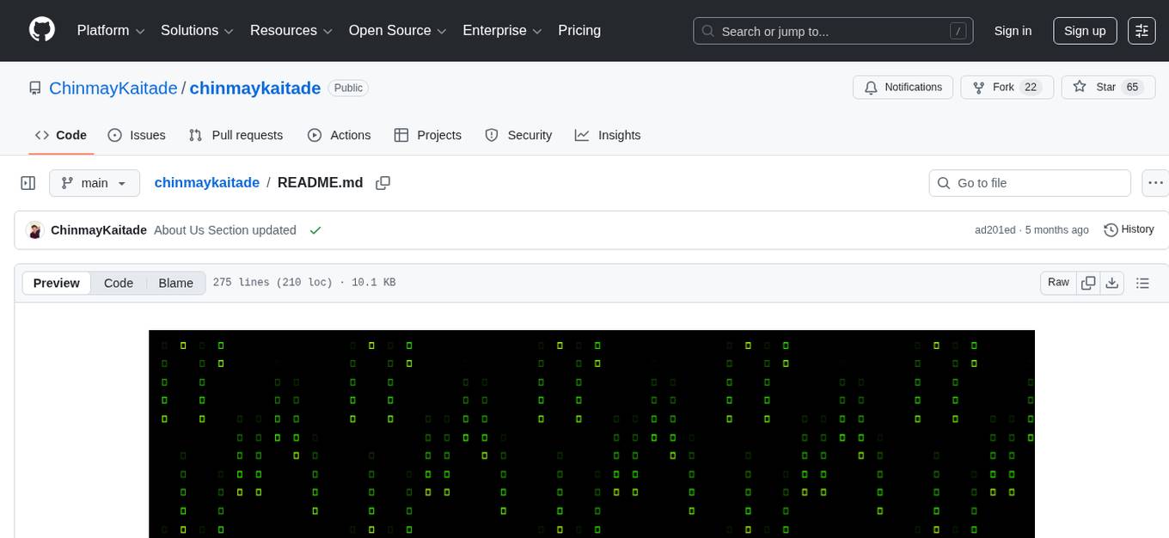Open the document outline icon
The width and height of the screenshot is (1169, 538).
[1142, 283]
